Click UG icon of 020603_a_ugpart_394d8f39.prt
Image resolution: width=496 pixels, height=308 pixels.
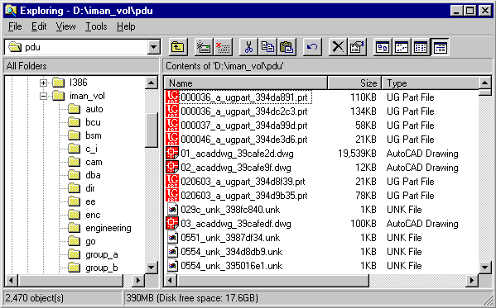pyautogui.click(x=172, y=182)
